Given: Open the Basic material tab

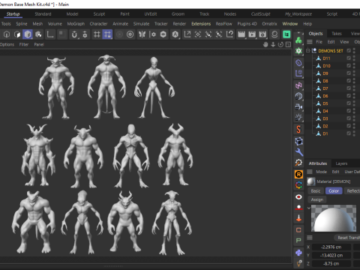Looking at the screenshot, I should 316,191.
